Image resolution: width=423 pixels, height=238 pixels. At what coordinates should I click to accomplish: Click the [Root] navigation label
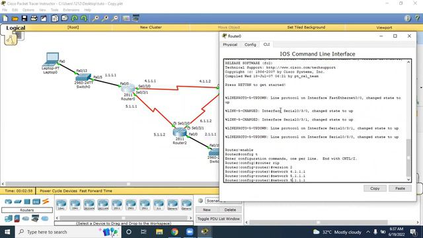click(73, 27)
